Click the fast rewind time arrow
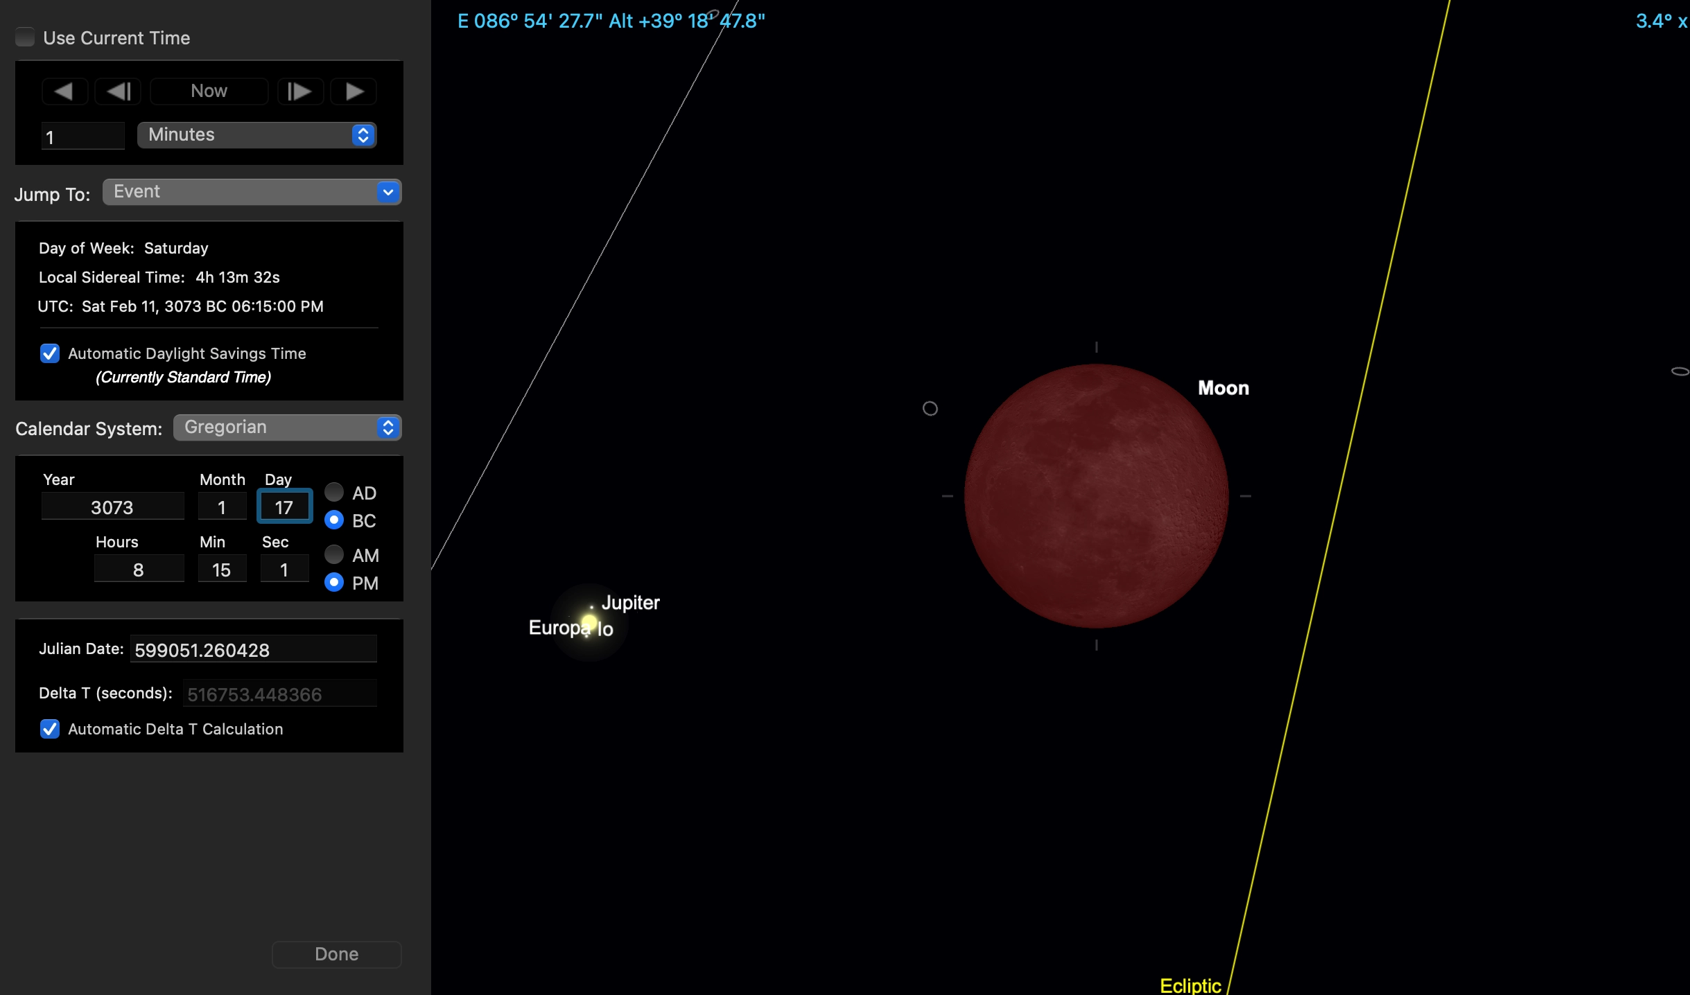The image size is (1690, 995). point(64,91)
